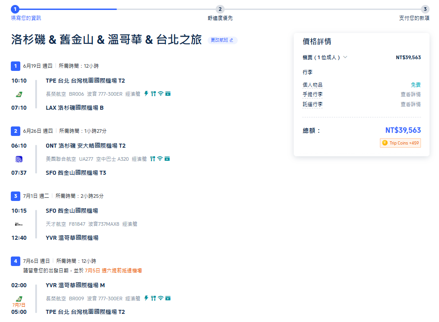Click the Wi-Fi icon on BR006

point(161,93)
